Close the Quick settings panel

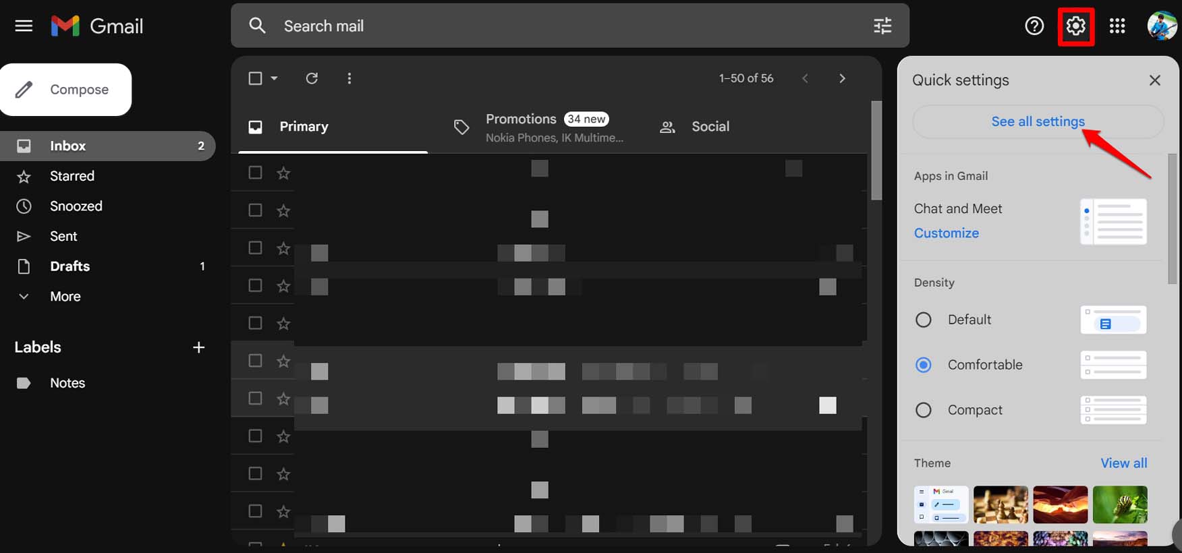click(1155, 80)
